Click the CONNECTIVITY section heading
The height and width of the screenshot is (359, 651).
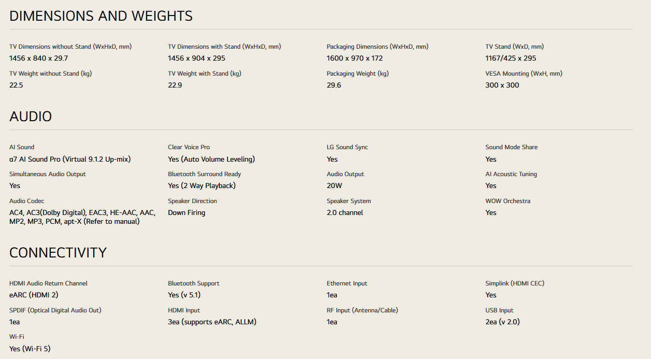(x=58, y=253)
